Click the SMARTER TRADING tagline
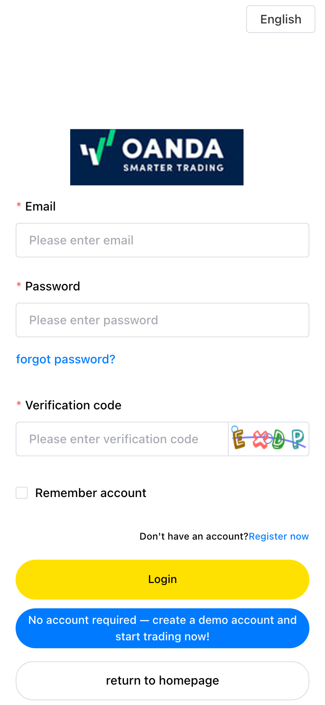The width and height of the screenshot is (325, 705). pyautogui.click(x=173, y=168)
